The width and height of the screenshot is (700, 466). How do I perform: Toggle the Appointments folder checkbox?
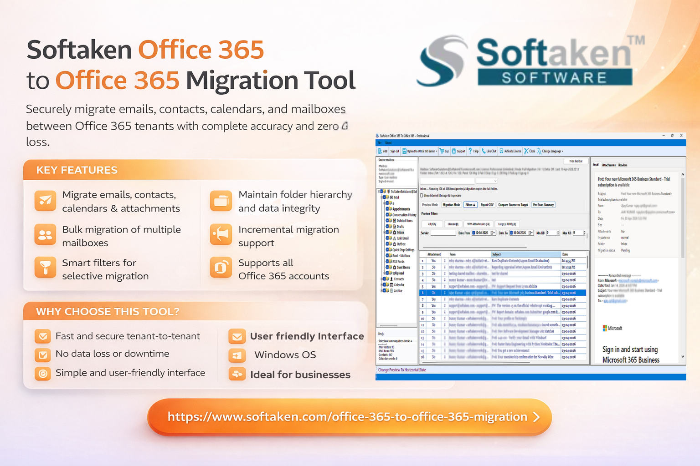[387, 209]
